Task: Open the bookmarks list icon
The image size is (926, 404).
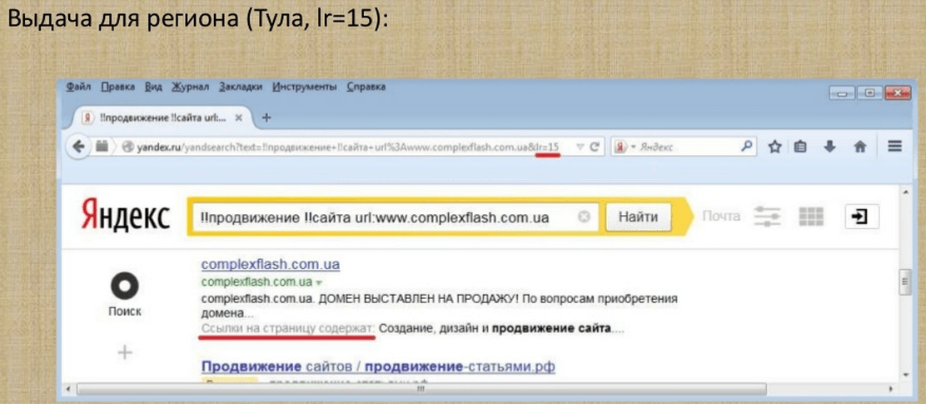Action: [801, 147]
